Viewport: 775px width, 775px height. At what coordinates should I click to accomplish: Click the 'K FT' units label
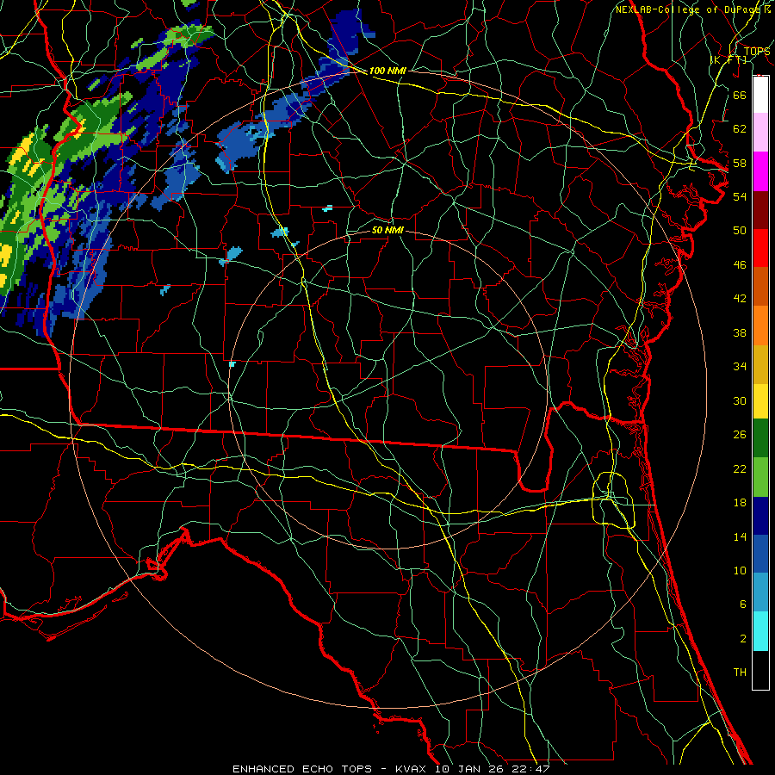pos(728,60)
